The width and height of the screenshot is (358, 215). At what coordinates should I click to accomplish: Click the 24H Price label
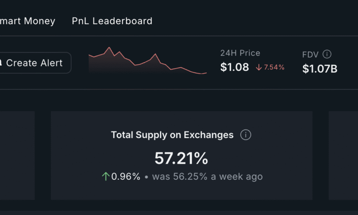[240, 53]
